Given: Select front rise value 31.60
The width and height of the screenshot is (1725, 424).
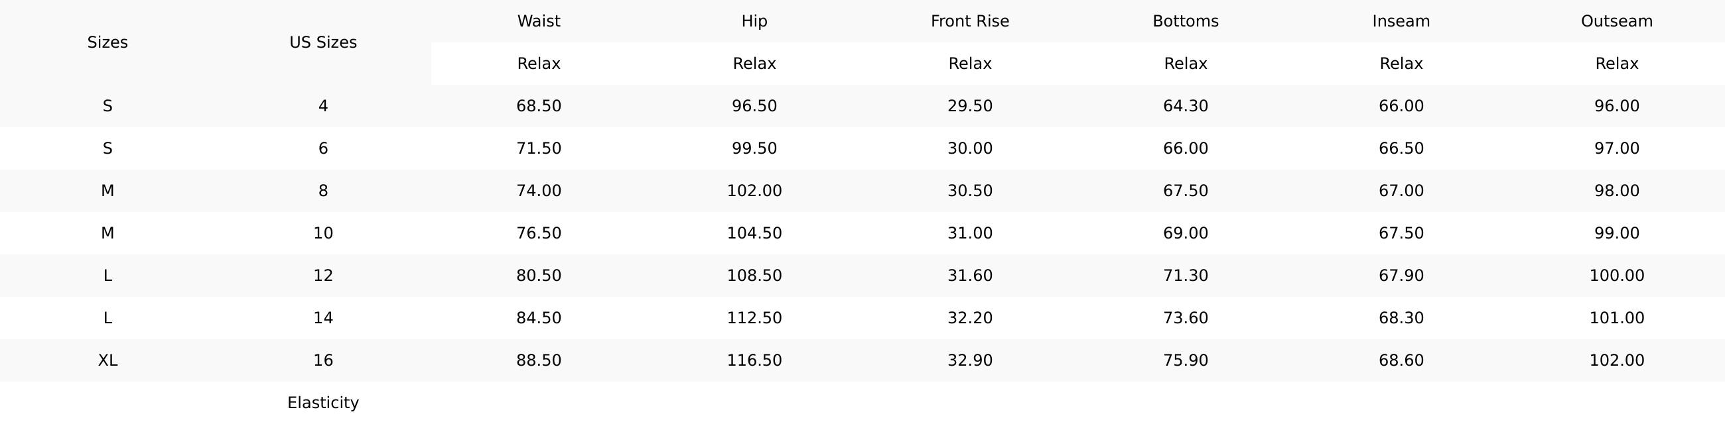Looking at the screenshot, I should coord(969,276).
